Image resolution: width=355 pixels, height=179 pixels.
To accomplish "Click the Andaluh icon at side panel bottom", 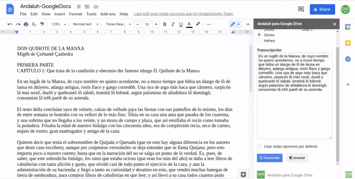I will pos(349,175).
